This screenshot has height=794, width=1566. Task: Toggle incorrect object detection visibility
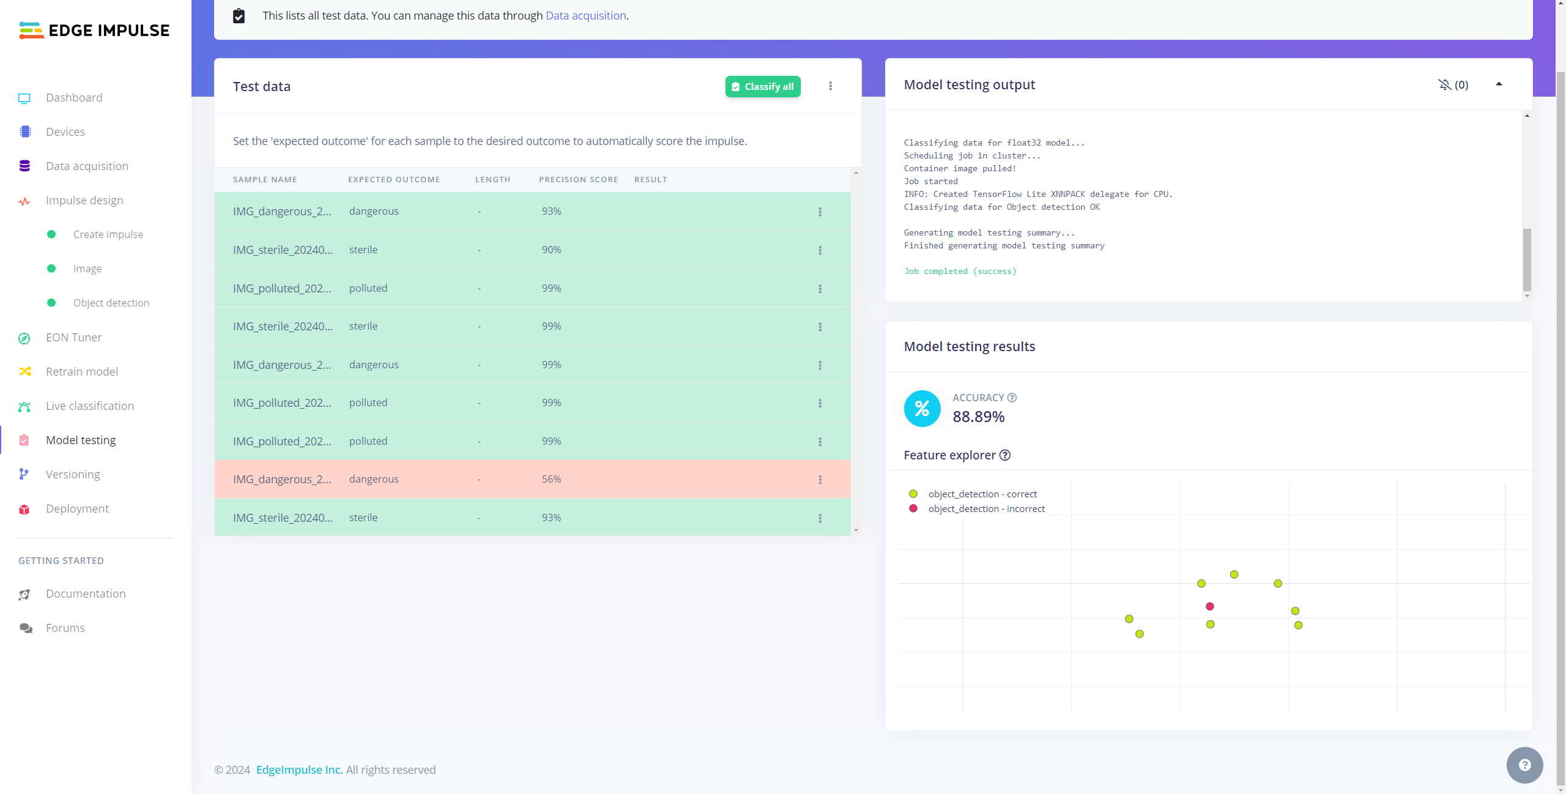(917, 508)
